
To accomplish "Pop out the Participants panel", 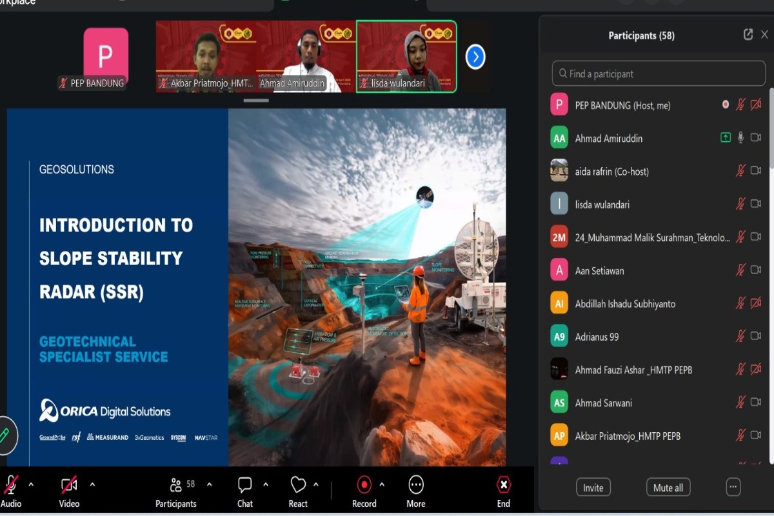I will [748, 35].
